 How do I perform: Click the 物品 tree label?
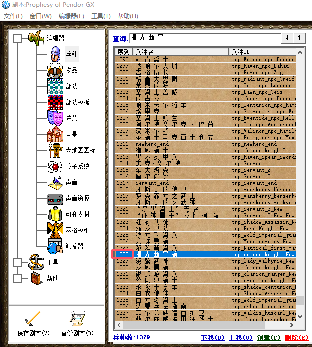[72, 70]
